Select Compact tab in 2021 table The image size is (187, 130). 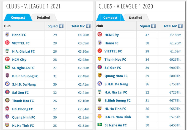[x=18, y=18]
